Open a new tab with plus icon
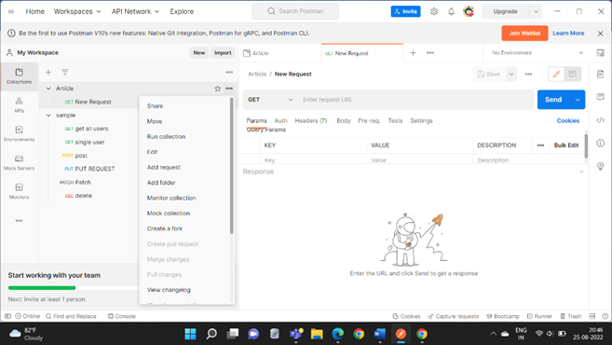Viewport: 612px width, 345px height. coord(413,53)
